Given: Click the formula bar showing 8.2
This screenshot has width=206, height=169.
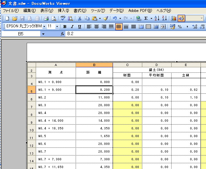Looking at the screenshot, I should click(135, 34).
